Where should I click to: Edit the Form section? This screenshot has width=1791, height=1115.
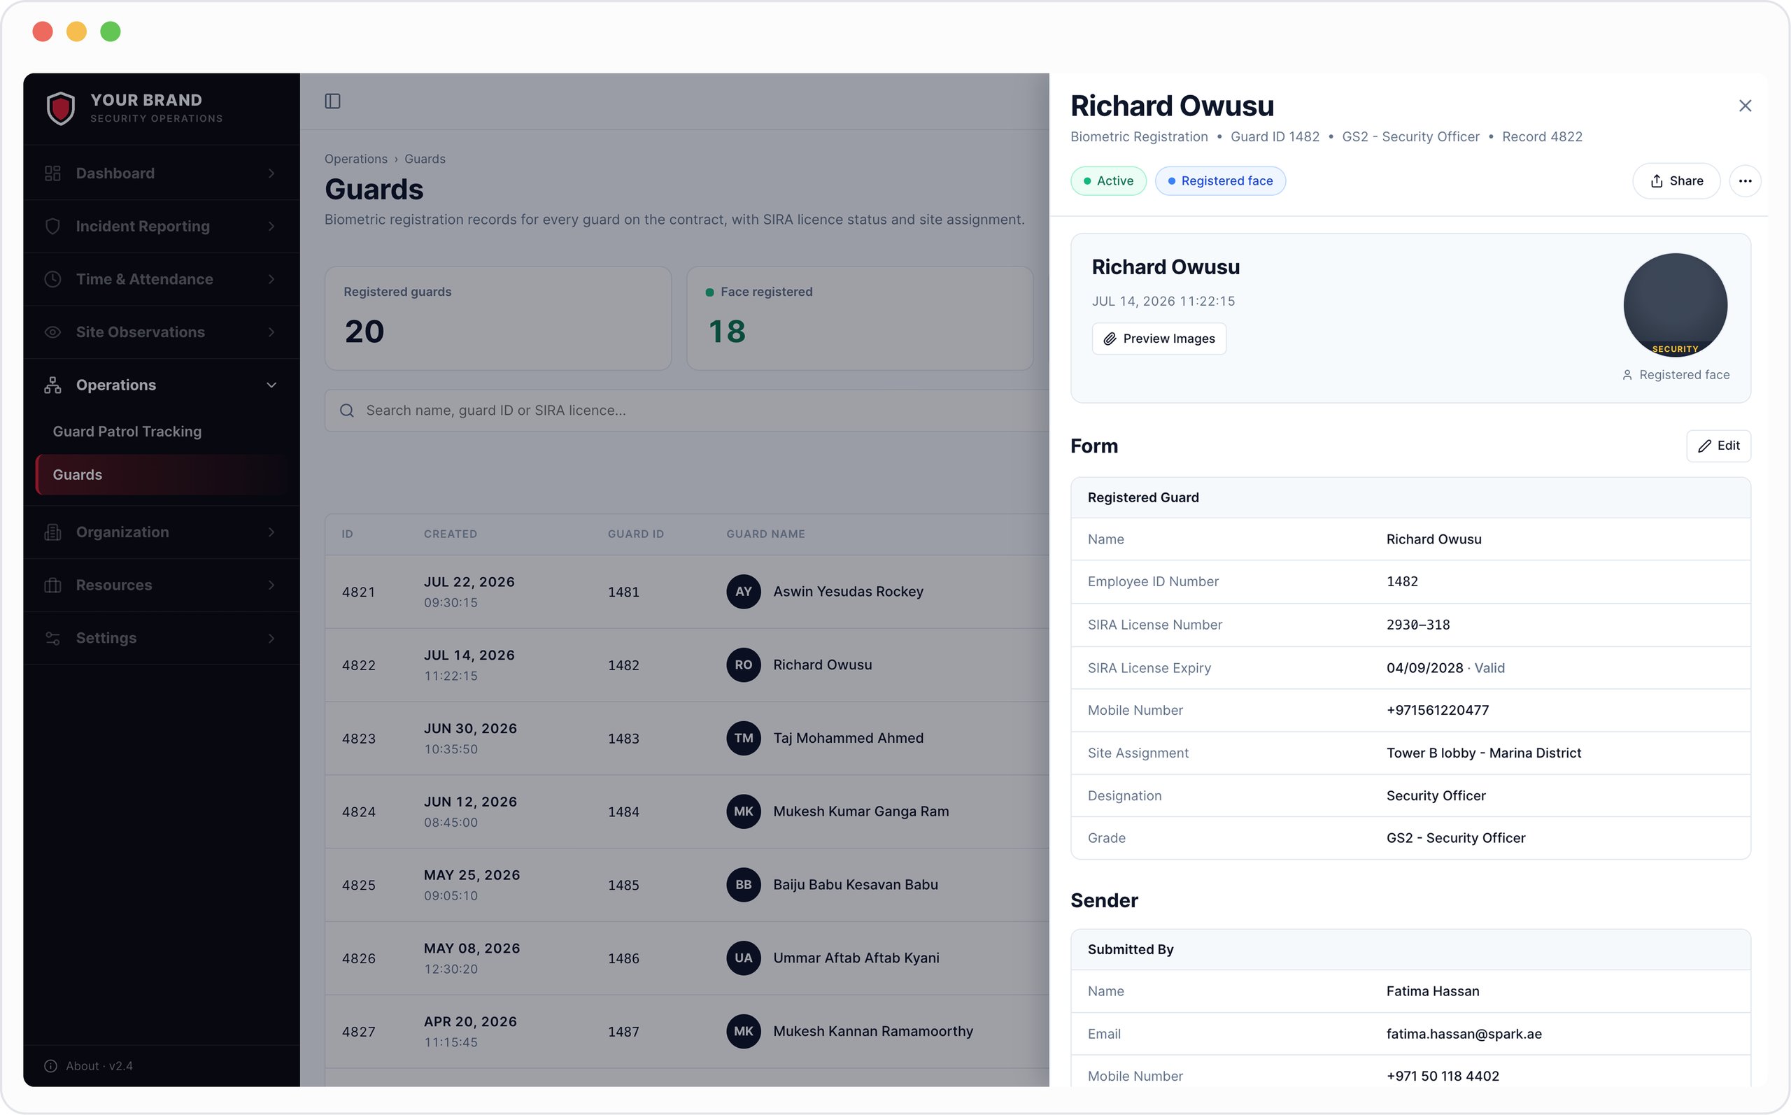pyautogui.click(x=1718, y=446)
